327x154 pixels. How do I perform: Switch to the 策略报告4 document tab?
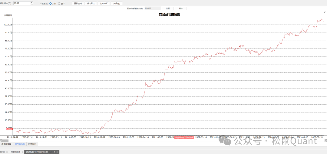click(x=15, y=152)
